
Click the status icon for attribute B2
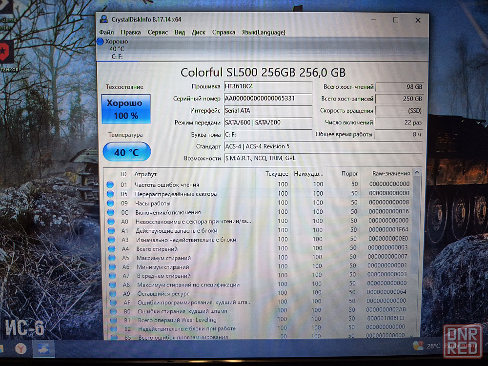click(x=114, y=328)
